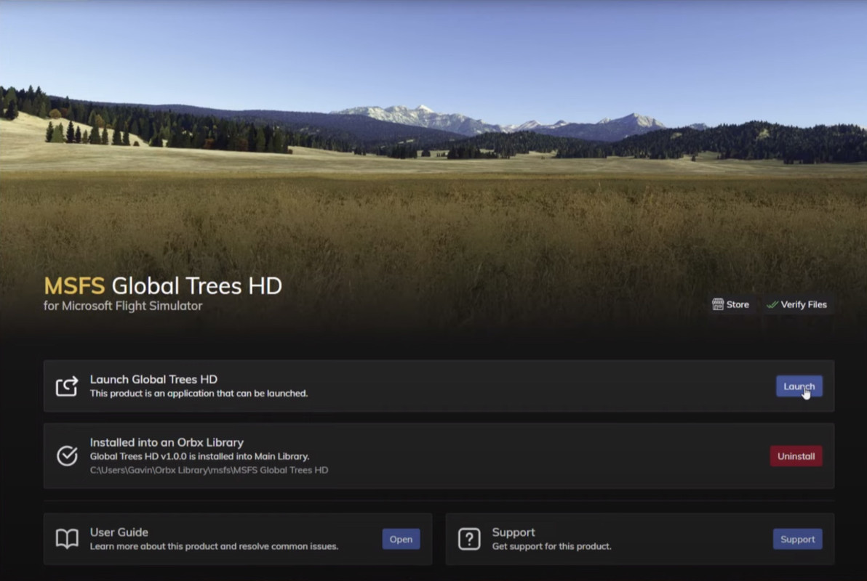Click the question mark Support icon
867x581 pixels.
coord(469,539)
